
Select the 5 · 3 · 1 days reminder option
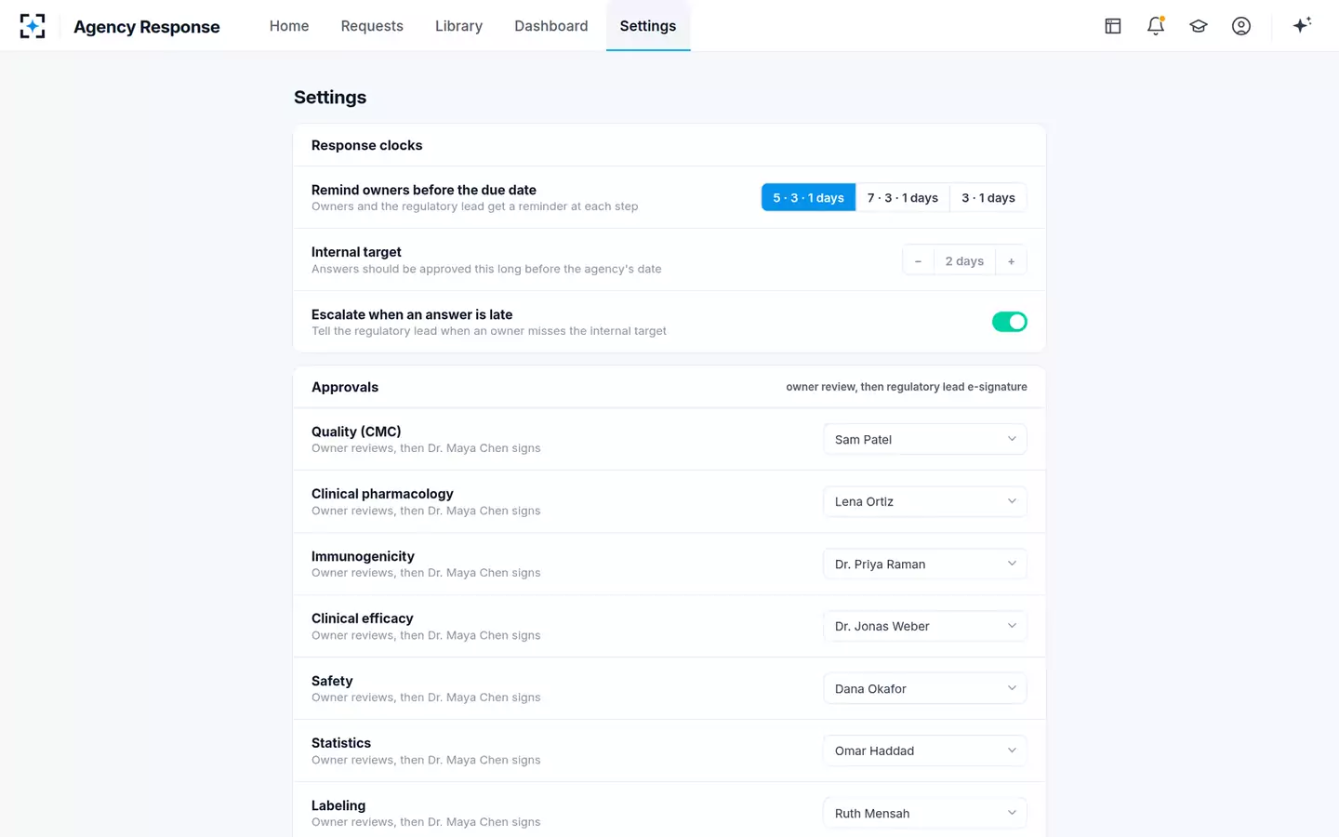pos(809,198)
